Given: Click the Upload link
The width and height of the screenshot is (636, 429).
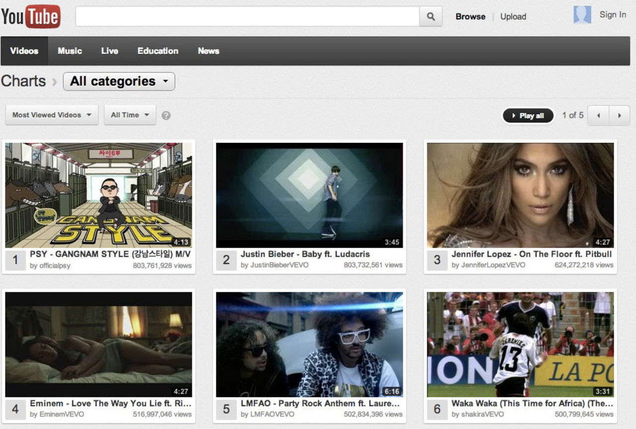Looking at the screenshot, I should coord(513,16).
